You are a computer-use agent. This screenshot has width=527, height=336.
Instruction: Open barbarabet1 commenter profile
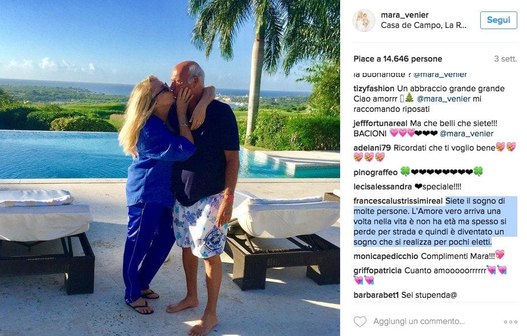pyautogui.click(x=376, y=295)
